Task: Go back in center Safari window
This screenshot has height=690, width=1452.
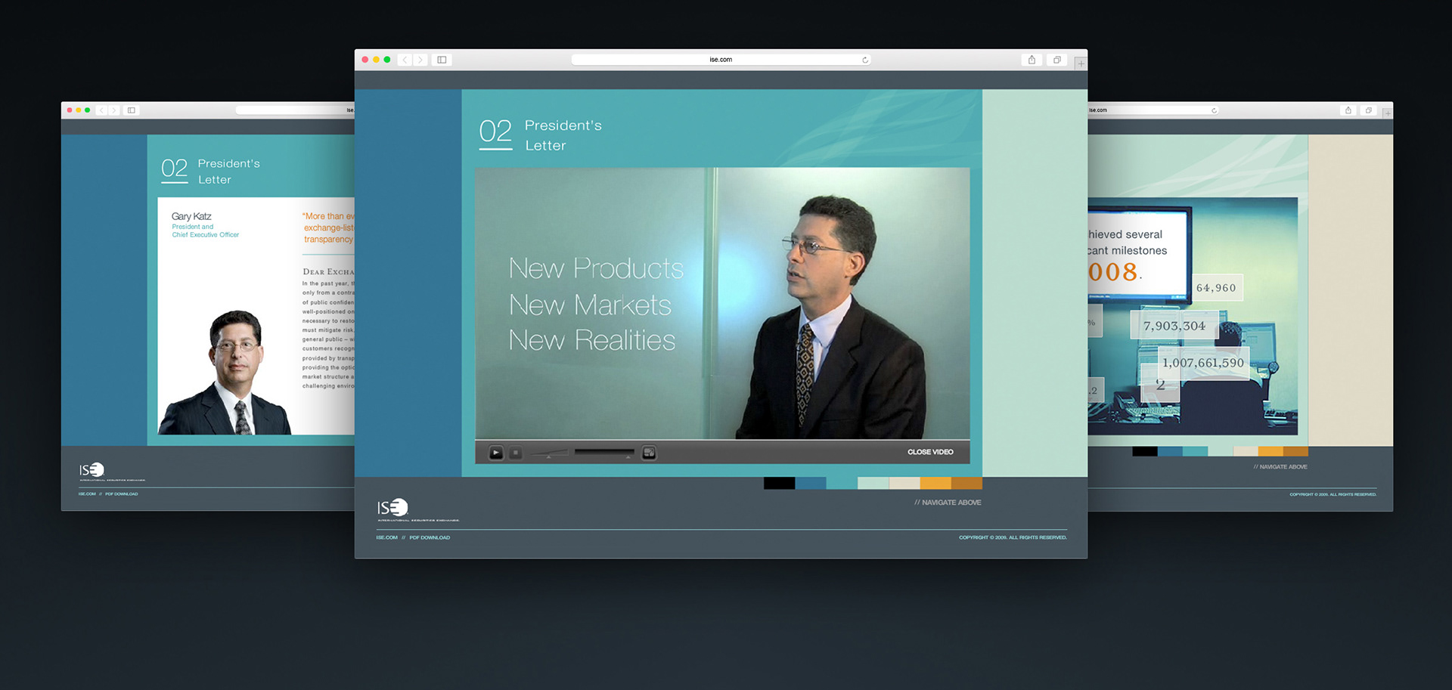Action: (x=405, y=60)
